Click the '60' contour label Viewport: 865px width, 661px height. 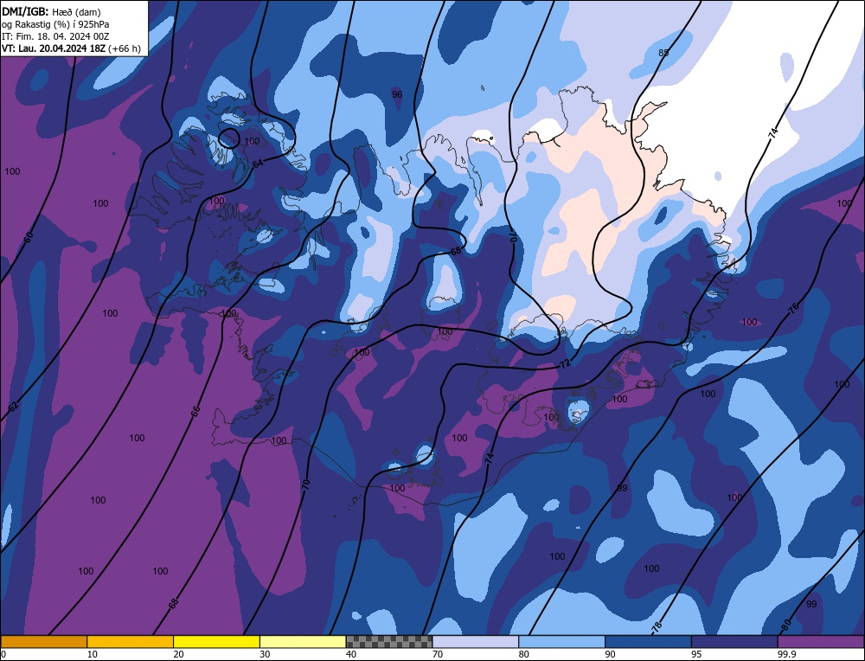tap(29, 237)
